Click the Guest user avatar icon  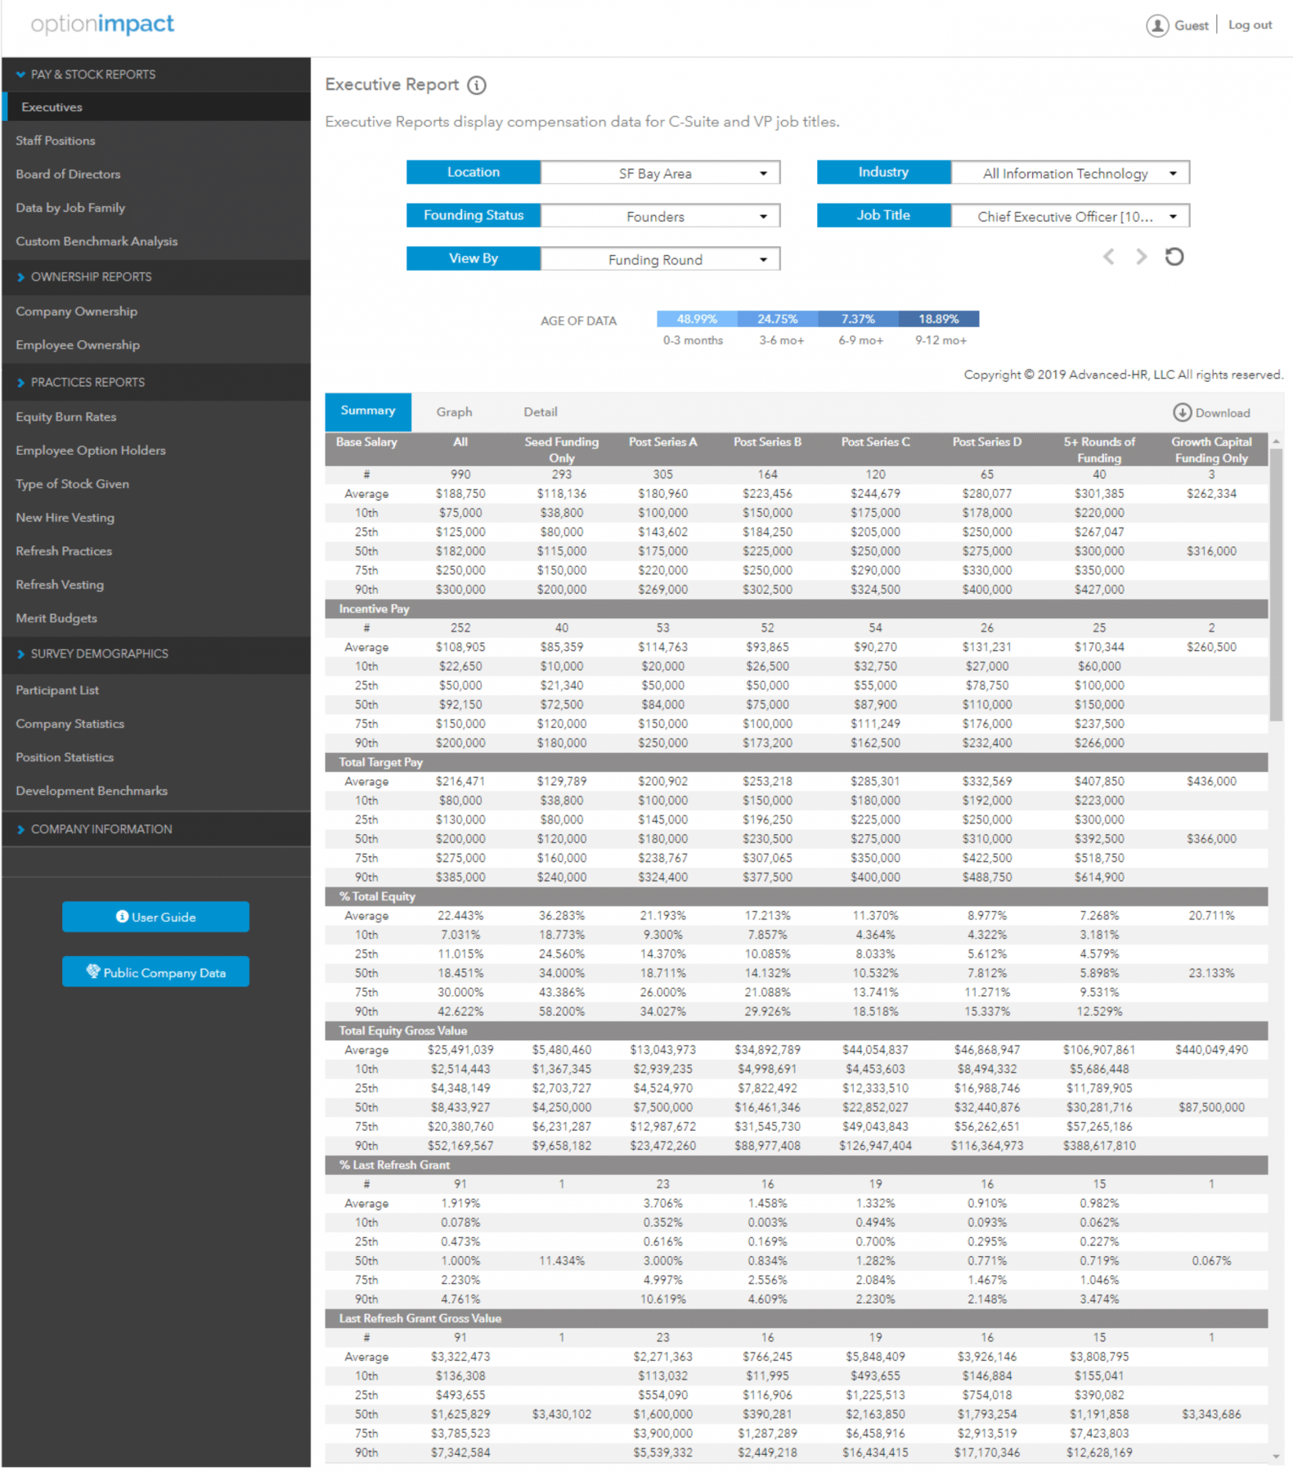tap(1156, 26)
